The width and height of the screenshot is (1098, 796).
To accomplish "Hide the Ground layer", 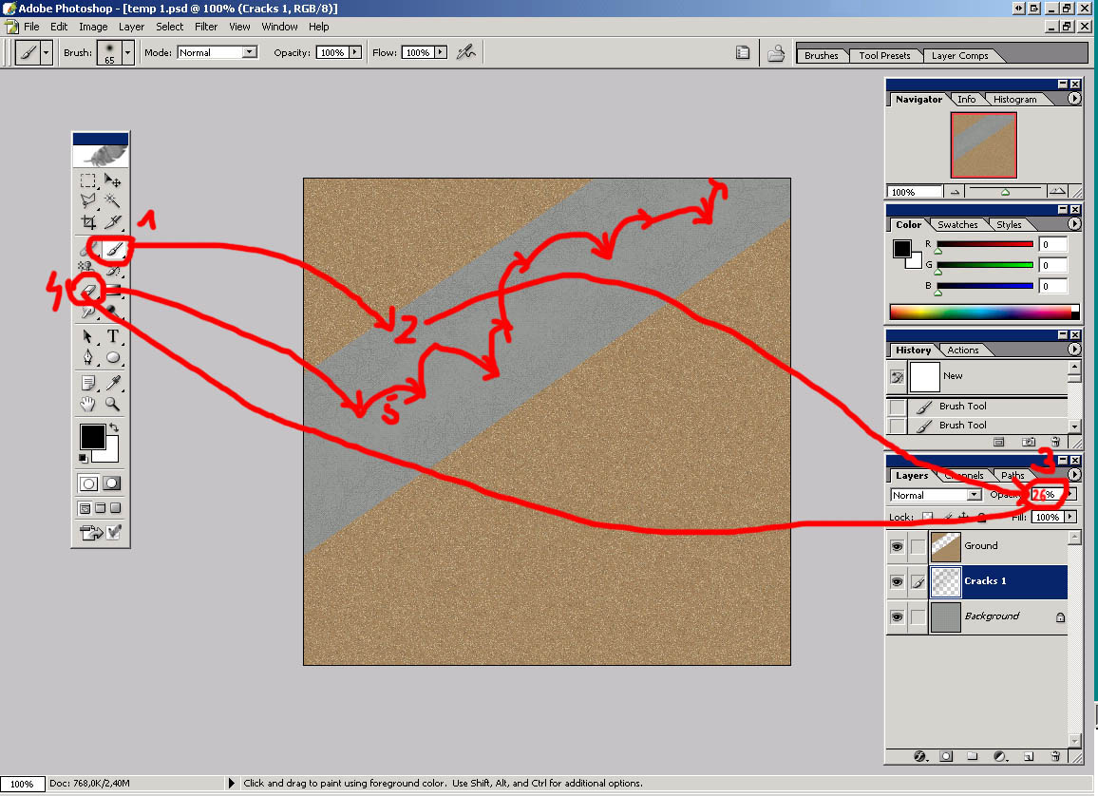I will [897, 546].
